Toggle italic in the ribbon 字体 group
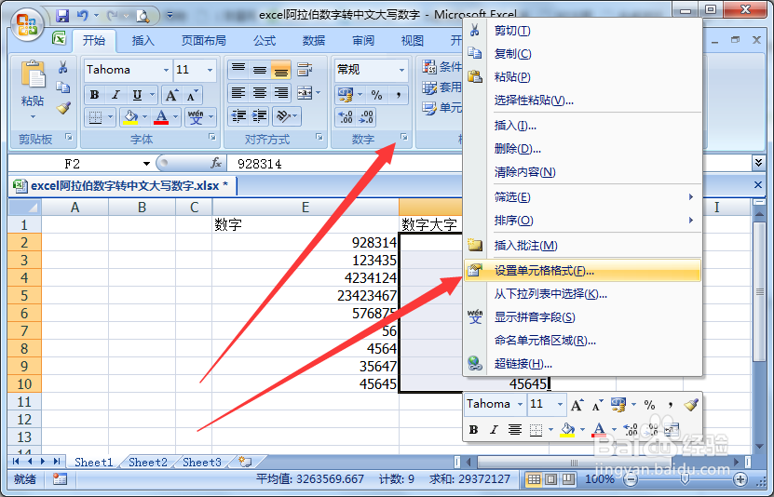The image size is (774, 497). pyautogui.click(x=115, y=95)
